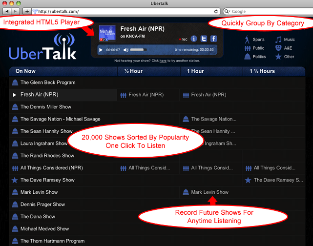The width and height of the screenshot is (313, 246).
Task: Select the Music category label
Action: point(289,40)
